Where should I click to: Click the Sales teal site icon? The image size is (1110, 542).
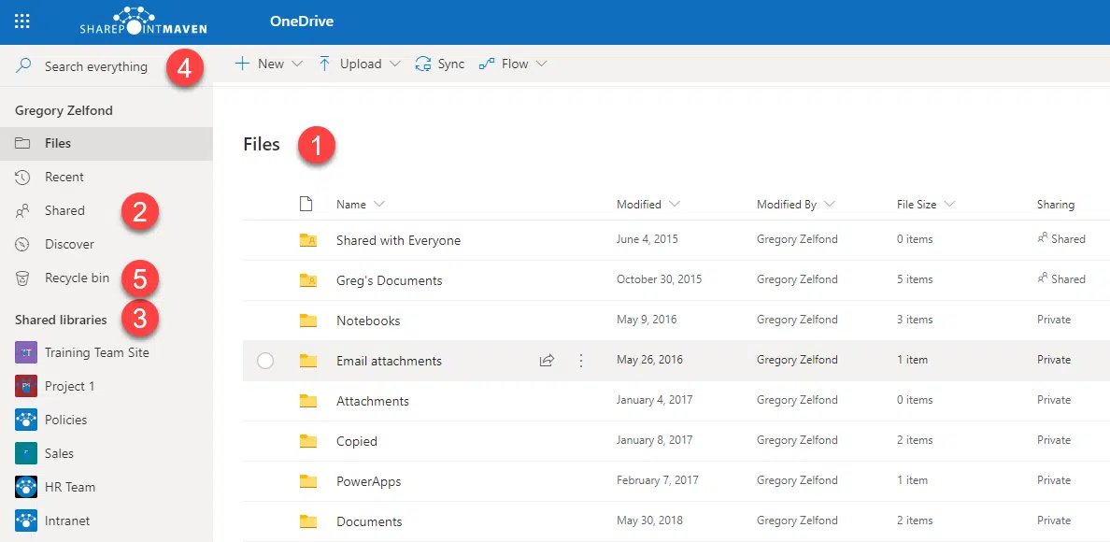tap(26, 453)
